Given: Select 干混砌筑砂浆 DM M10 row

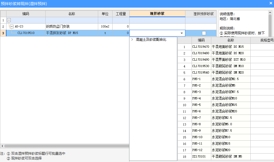Looking at the screenshot, I should (x=226, y=66).
